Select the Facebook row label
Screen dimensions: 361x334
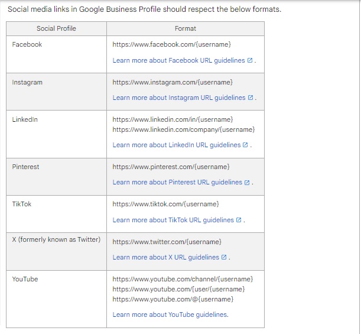point(27,44)
